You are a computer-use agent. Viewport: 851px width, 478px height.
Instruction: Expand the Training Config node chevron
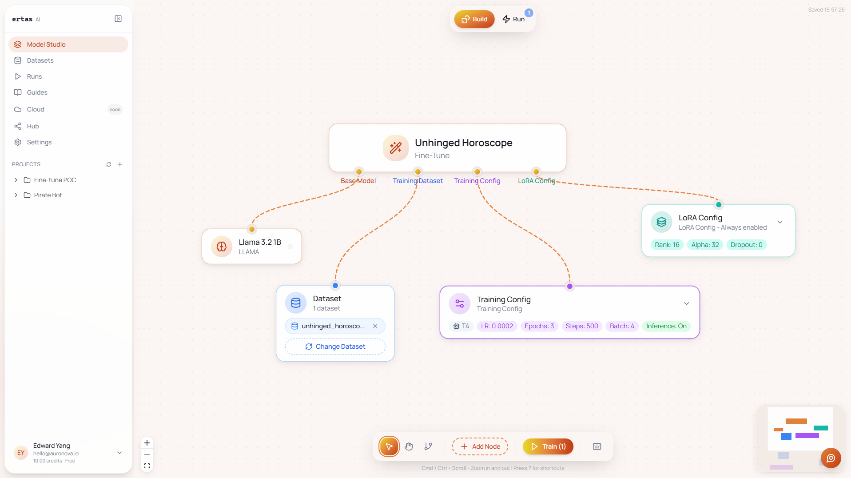687,304
